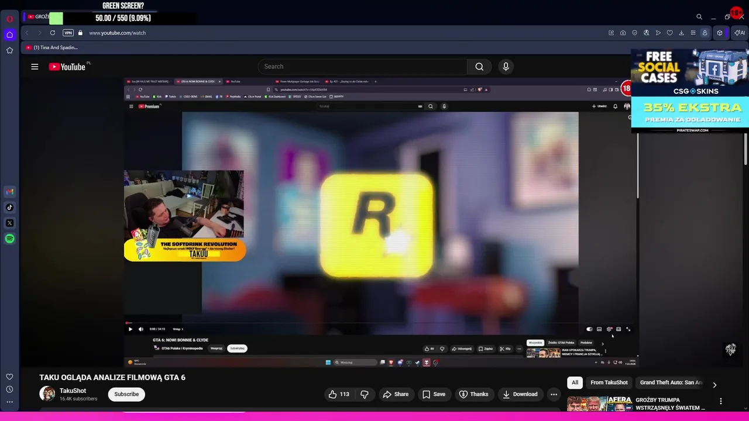Open the extensions cube icon

720,33
